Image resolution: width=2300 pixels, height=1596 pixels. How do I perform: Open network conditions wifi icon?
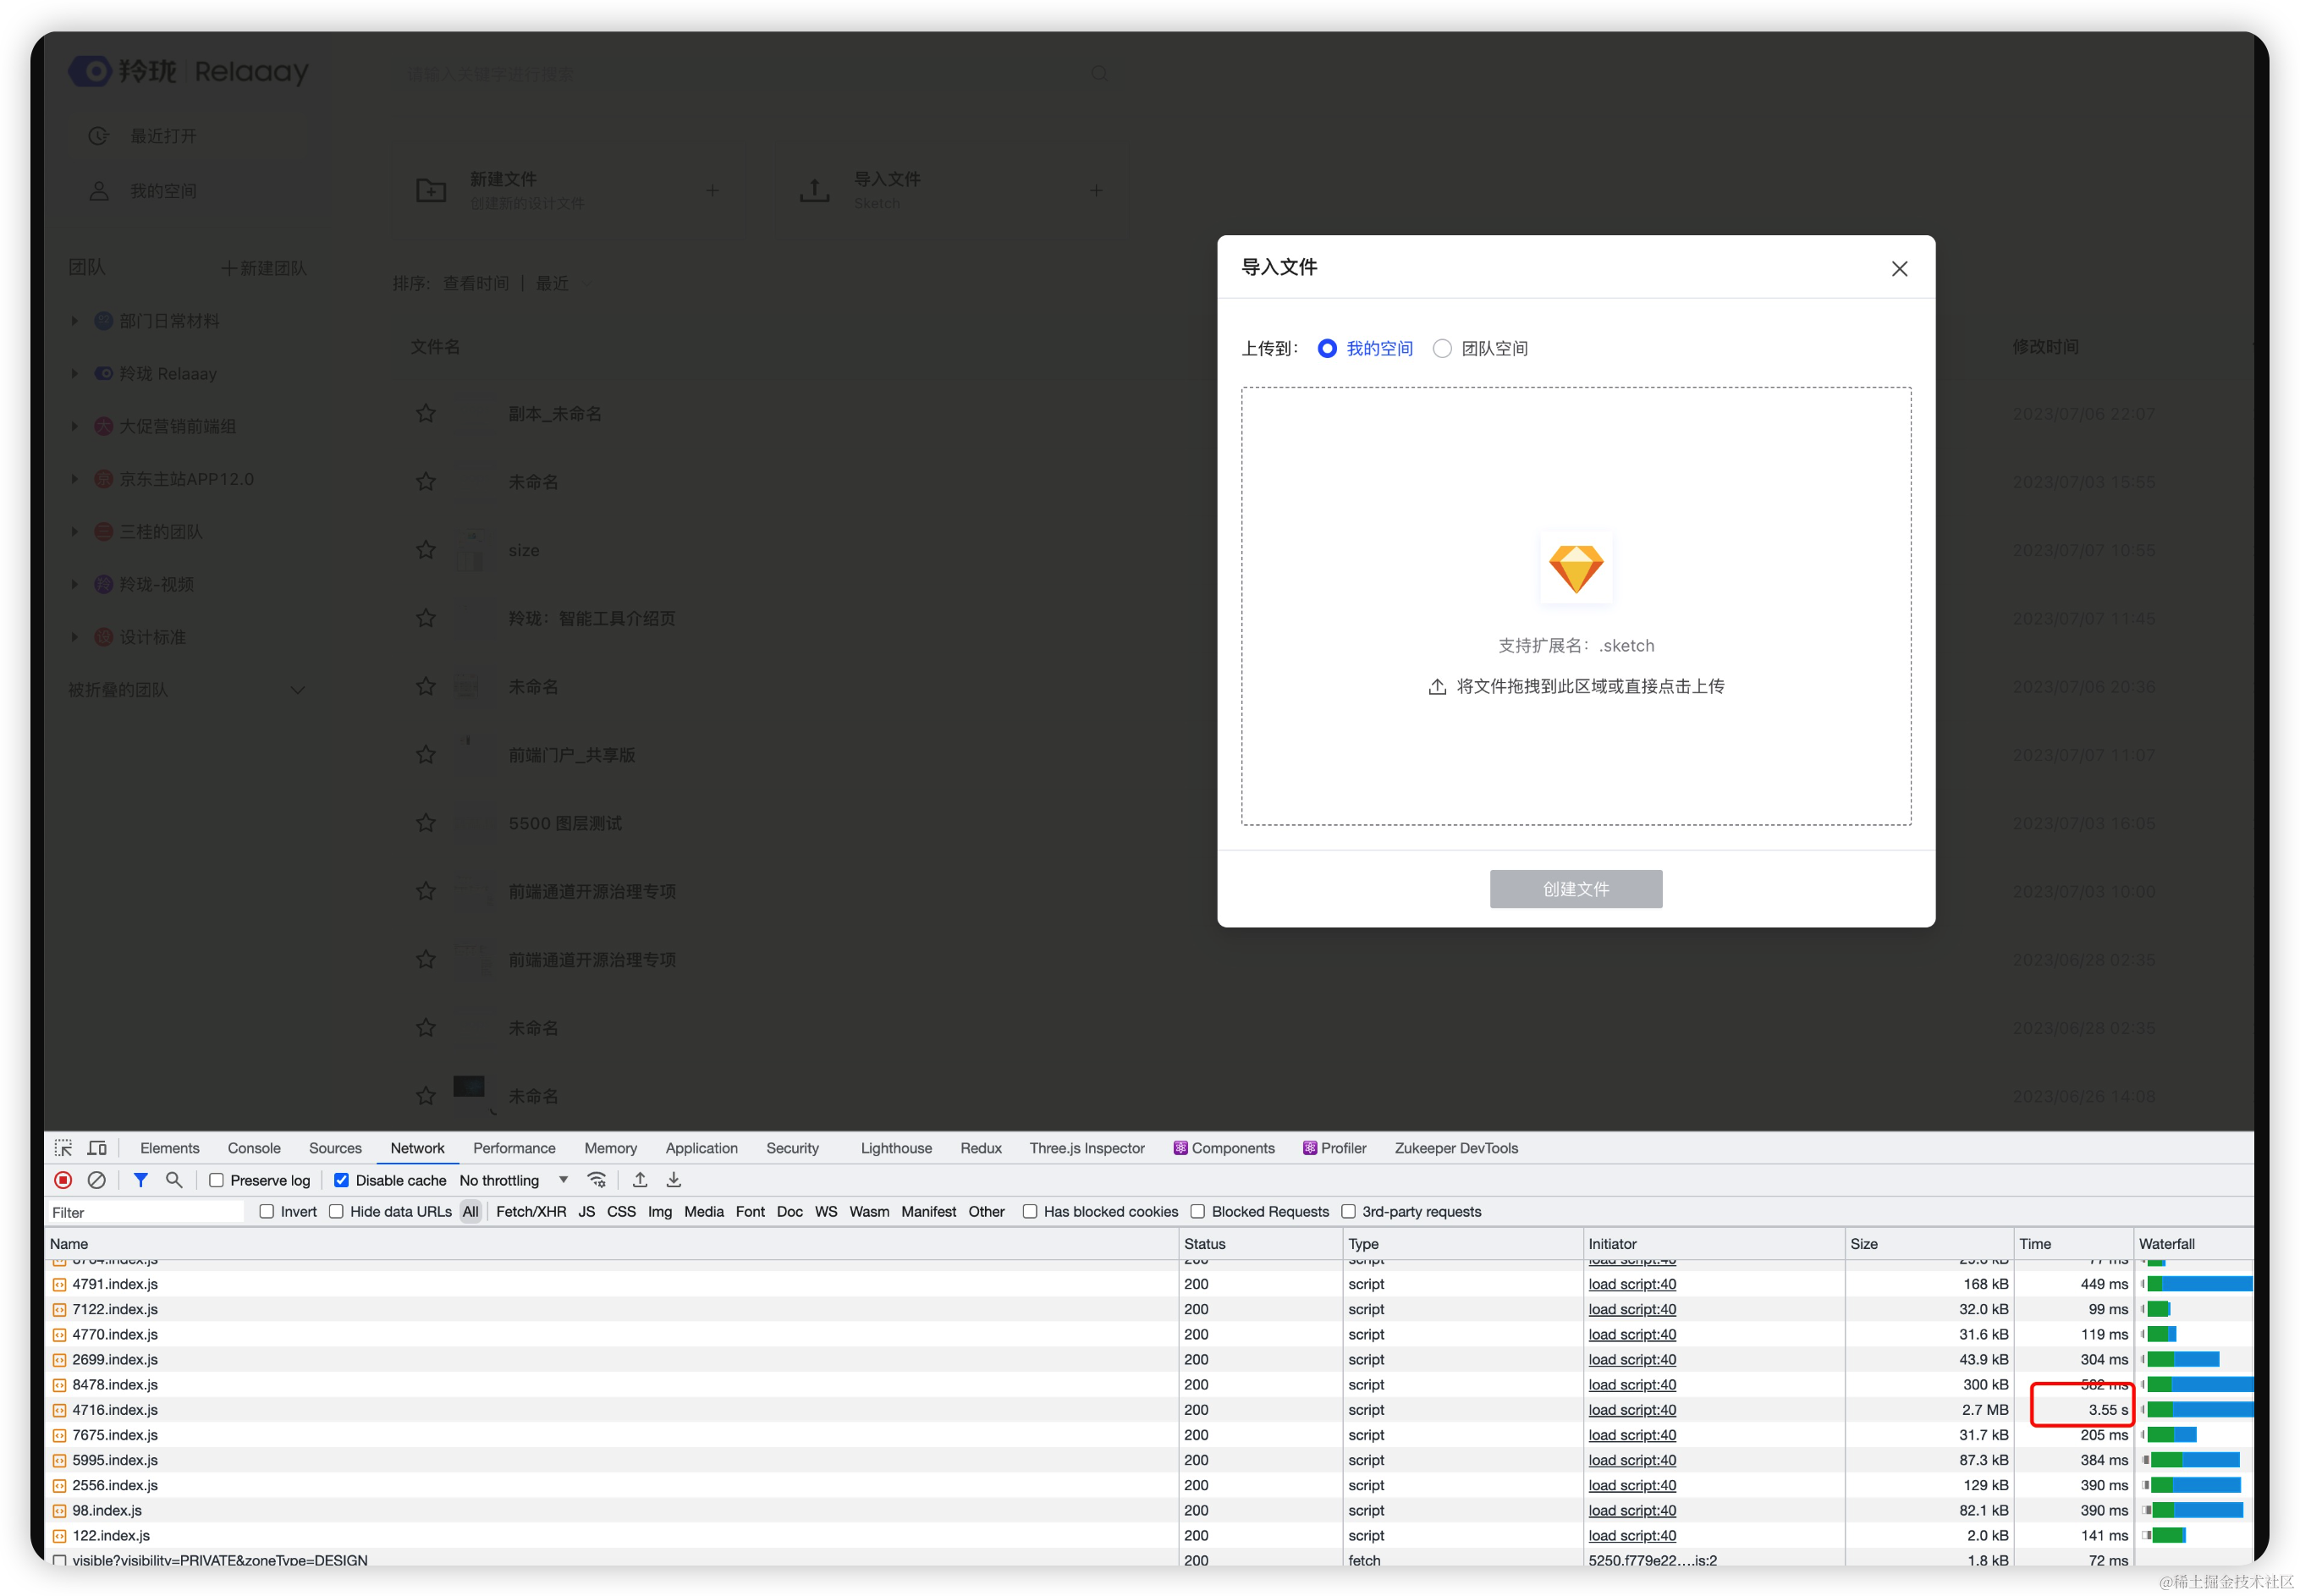[x=597, y=1180]
